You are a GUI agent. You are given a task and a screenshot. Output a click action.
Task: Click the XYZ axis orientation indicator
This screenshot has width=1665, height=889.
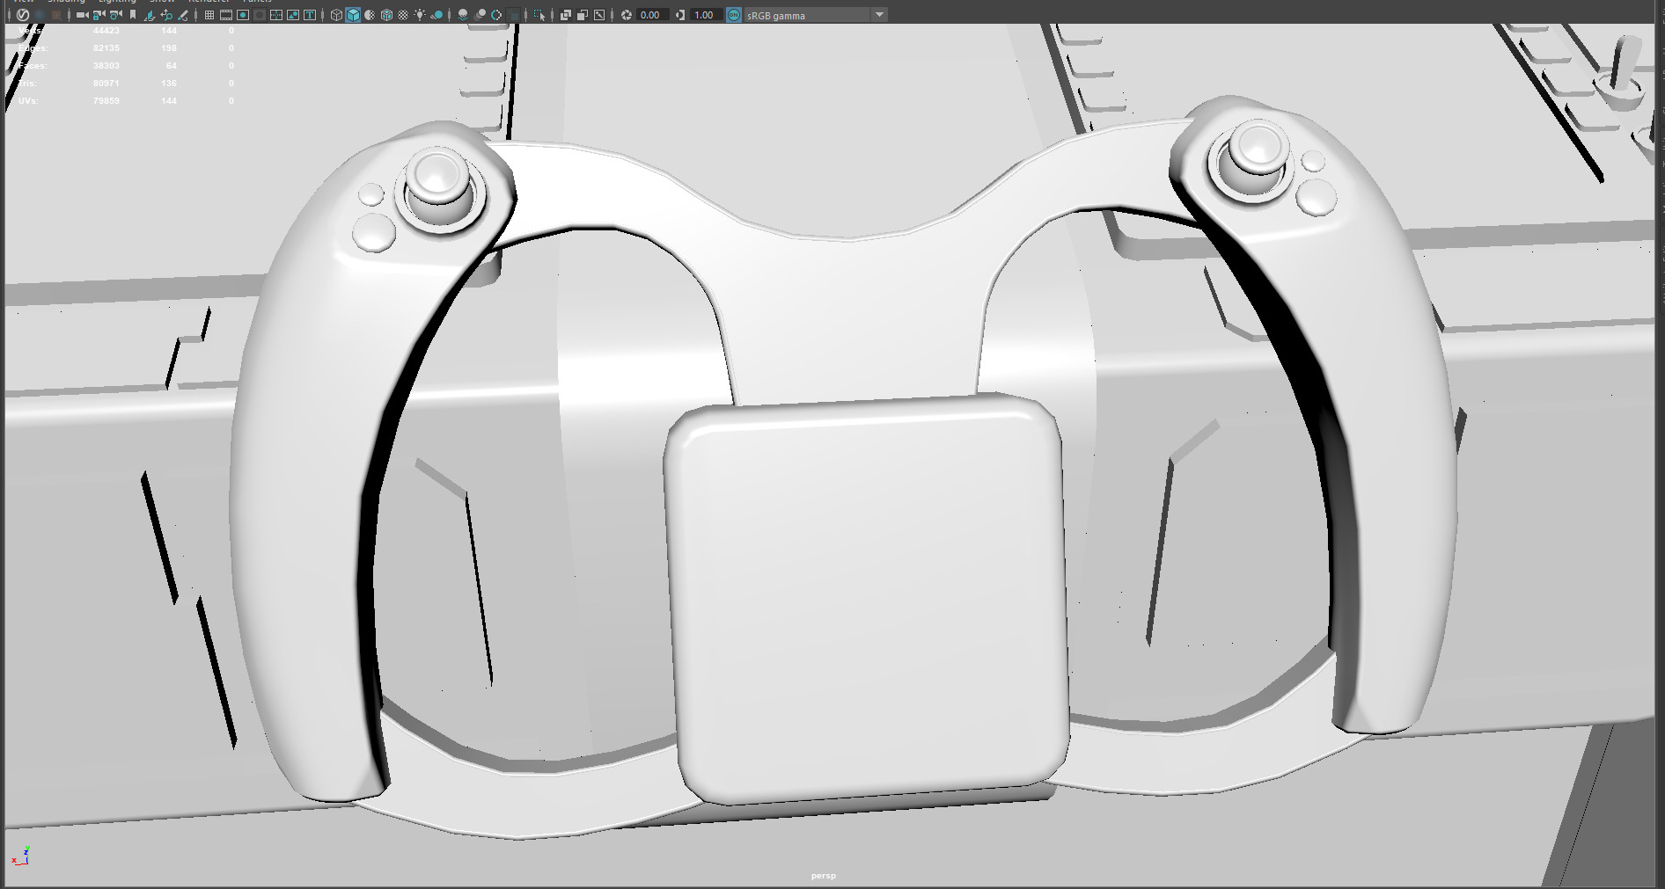point(21,856)
